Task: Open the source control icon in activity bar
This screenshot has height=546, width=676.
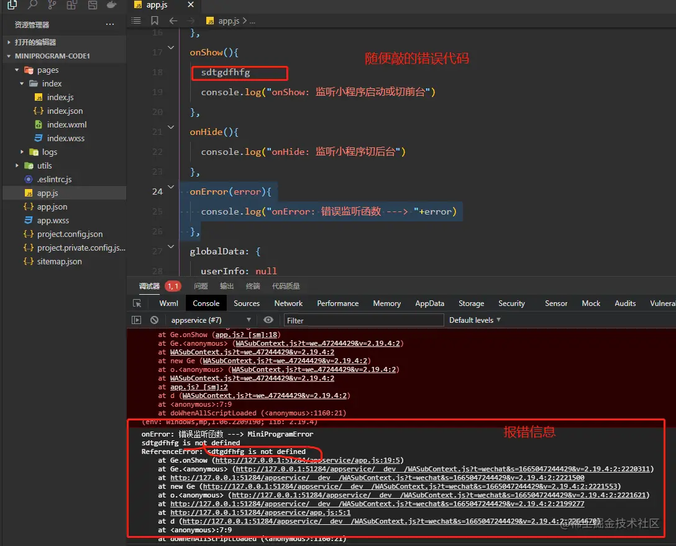Action: (52, 5)
